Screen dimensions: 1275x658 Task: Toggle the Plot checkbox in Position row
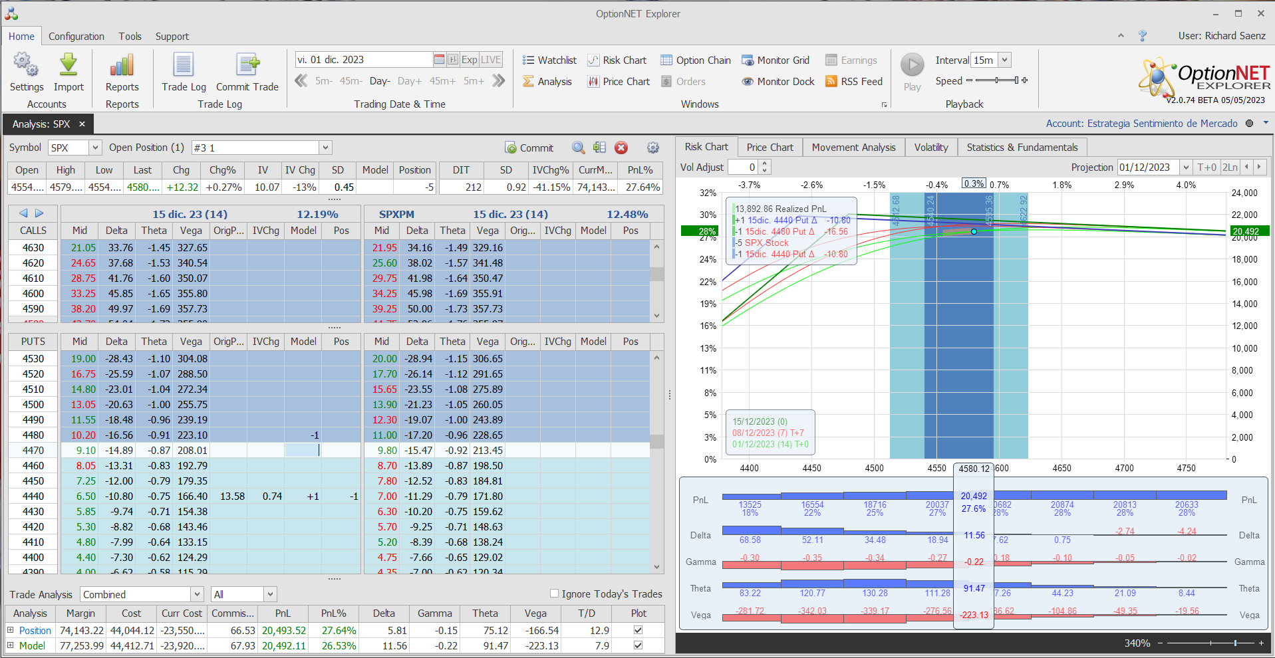pyautogui.click(x=638, y=630)
